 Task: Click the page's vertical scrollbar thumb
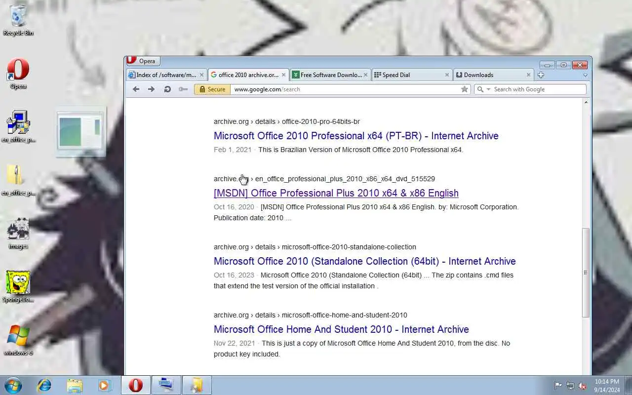pyautogui.click(x=586, y=273)
